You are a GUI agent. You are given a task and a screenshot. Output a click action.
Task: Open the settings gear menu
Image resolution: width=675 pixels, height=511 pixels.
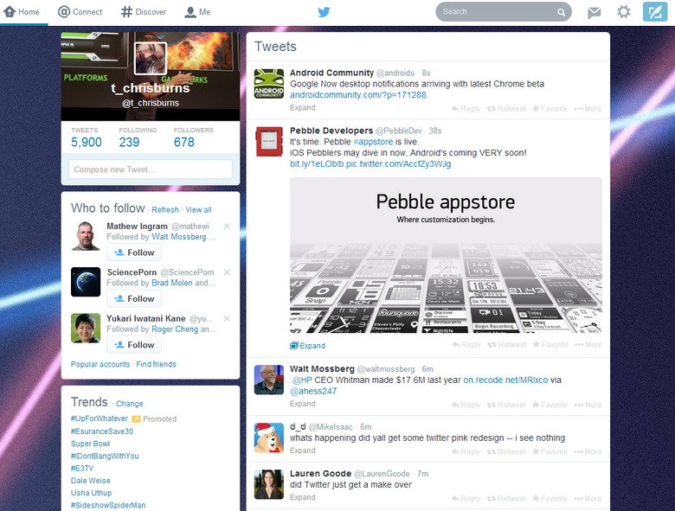click(623, 11)
